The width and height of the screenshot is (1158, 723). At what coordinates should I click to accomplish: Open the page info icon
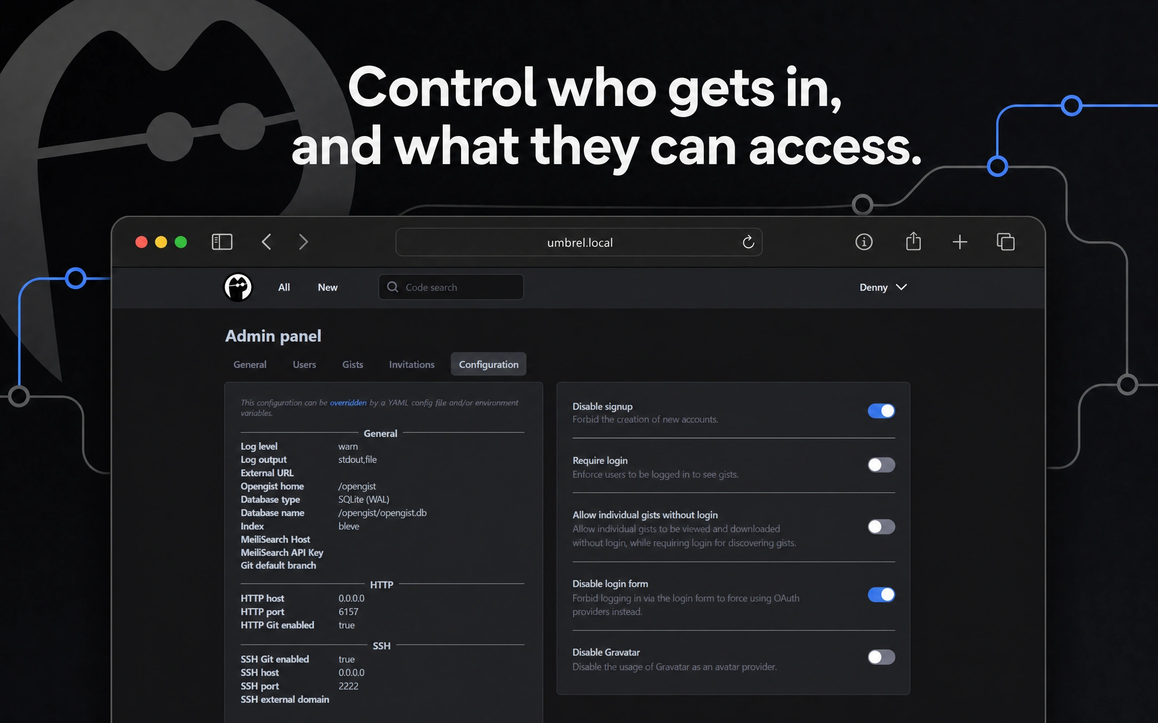tap(864, 242)
